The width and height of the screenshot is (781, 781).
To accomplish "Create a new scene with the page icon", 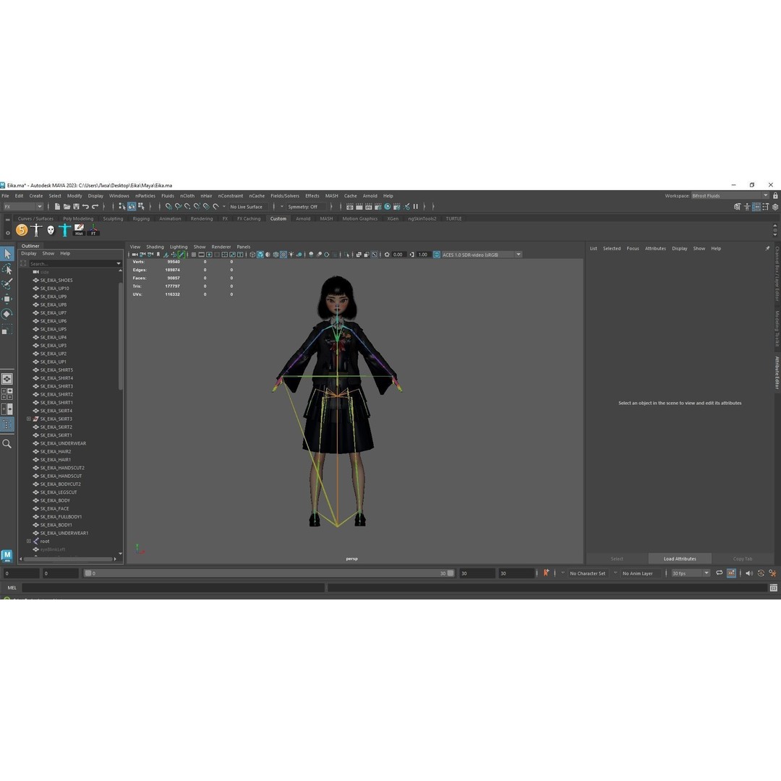I will pyautogui.click(x=57, y=206).
